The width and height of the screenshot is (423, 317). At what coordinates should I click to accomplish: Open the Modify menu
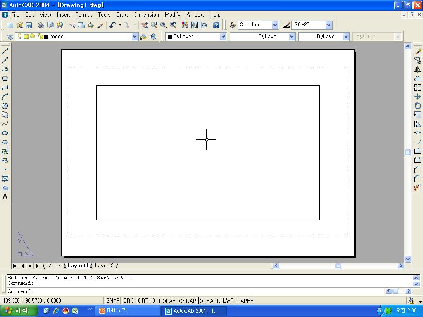click(172, 14)
